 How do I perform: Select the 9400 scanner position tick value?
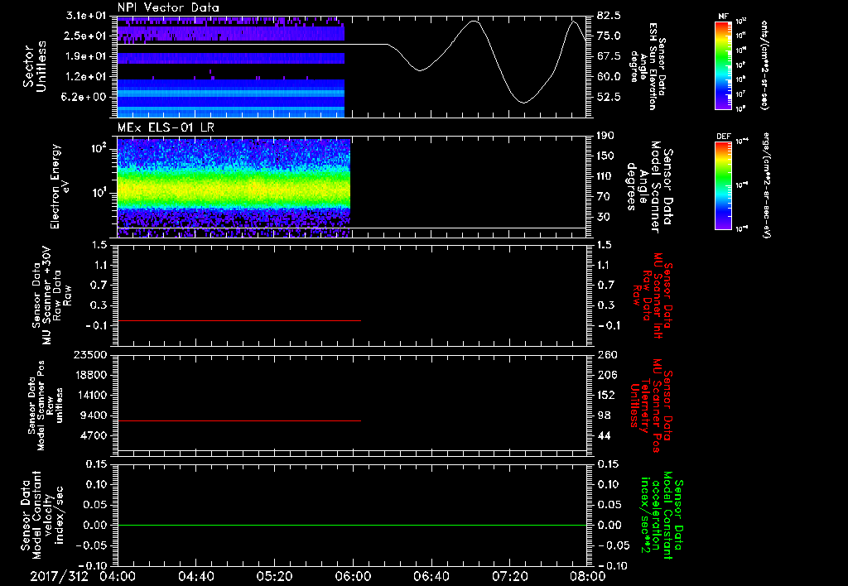[x=96, y=415]
